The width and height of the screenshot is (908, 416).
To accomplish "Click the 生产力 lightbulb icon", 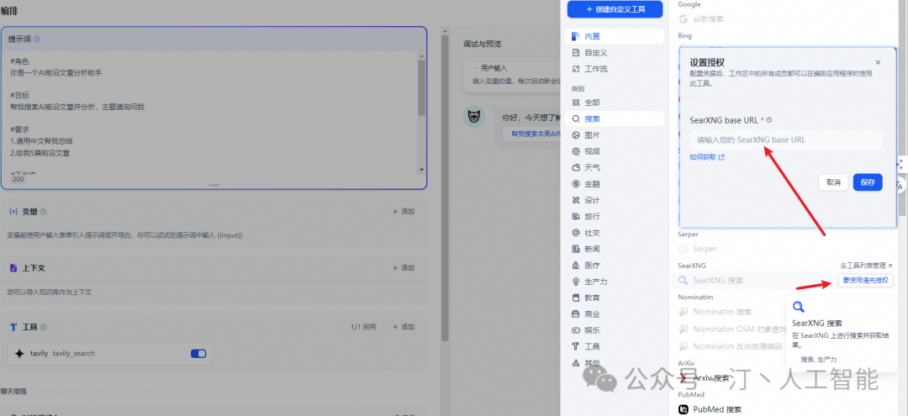I will point(576,282).
